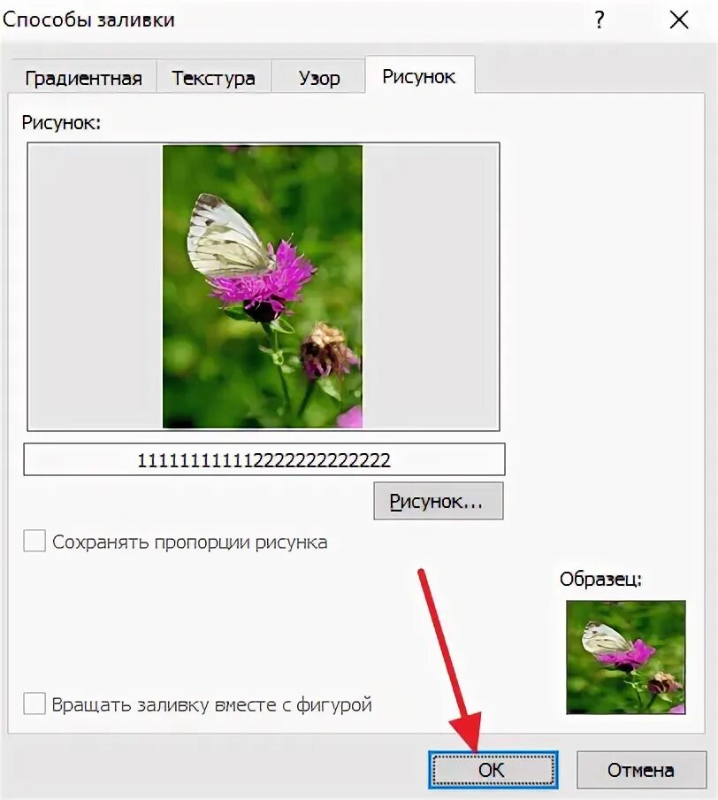Image resolution: width=718 pixels, height=800 pixels.
Task: Open the Текстура tab
Action: click(x=214, y=78)
